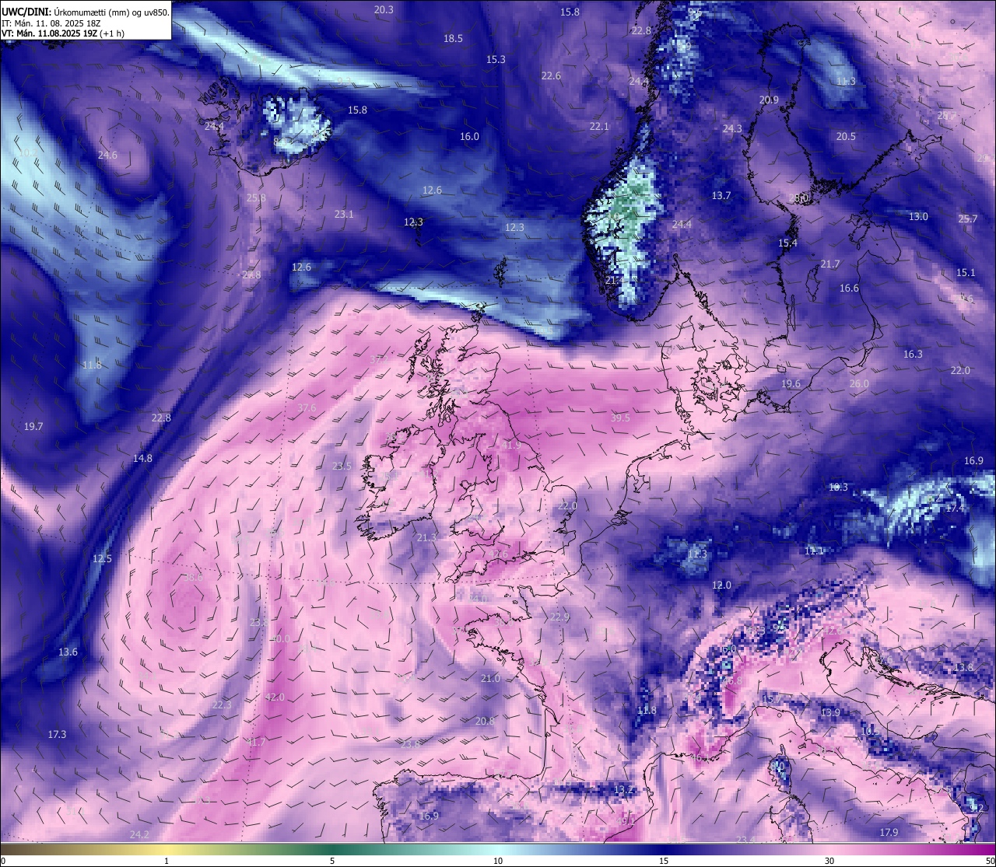Click the yellow section of the color scale

[x=167, y=848]
